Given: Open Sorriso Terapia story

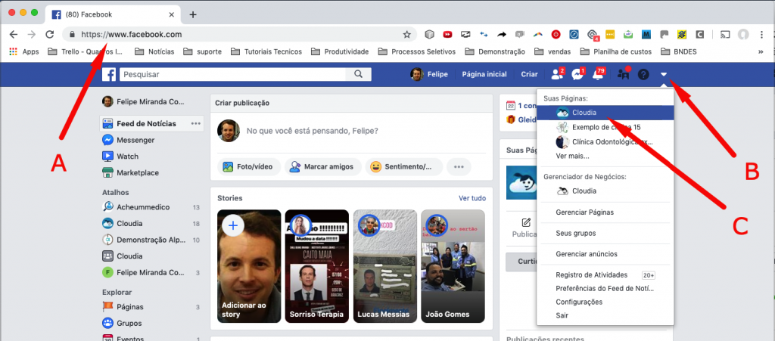Looking at the screenshot, I should point(317,266).
